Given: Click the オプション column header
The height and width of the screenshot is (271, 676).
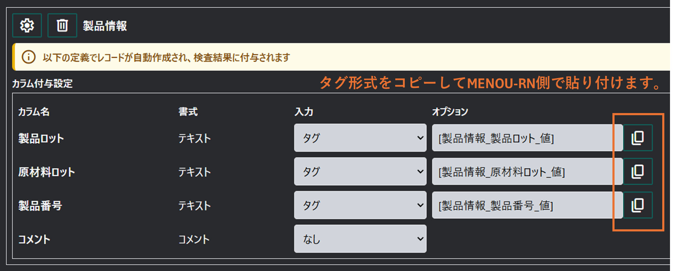Looking at the screenshot, I should tap(450, 112).
